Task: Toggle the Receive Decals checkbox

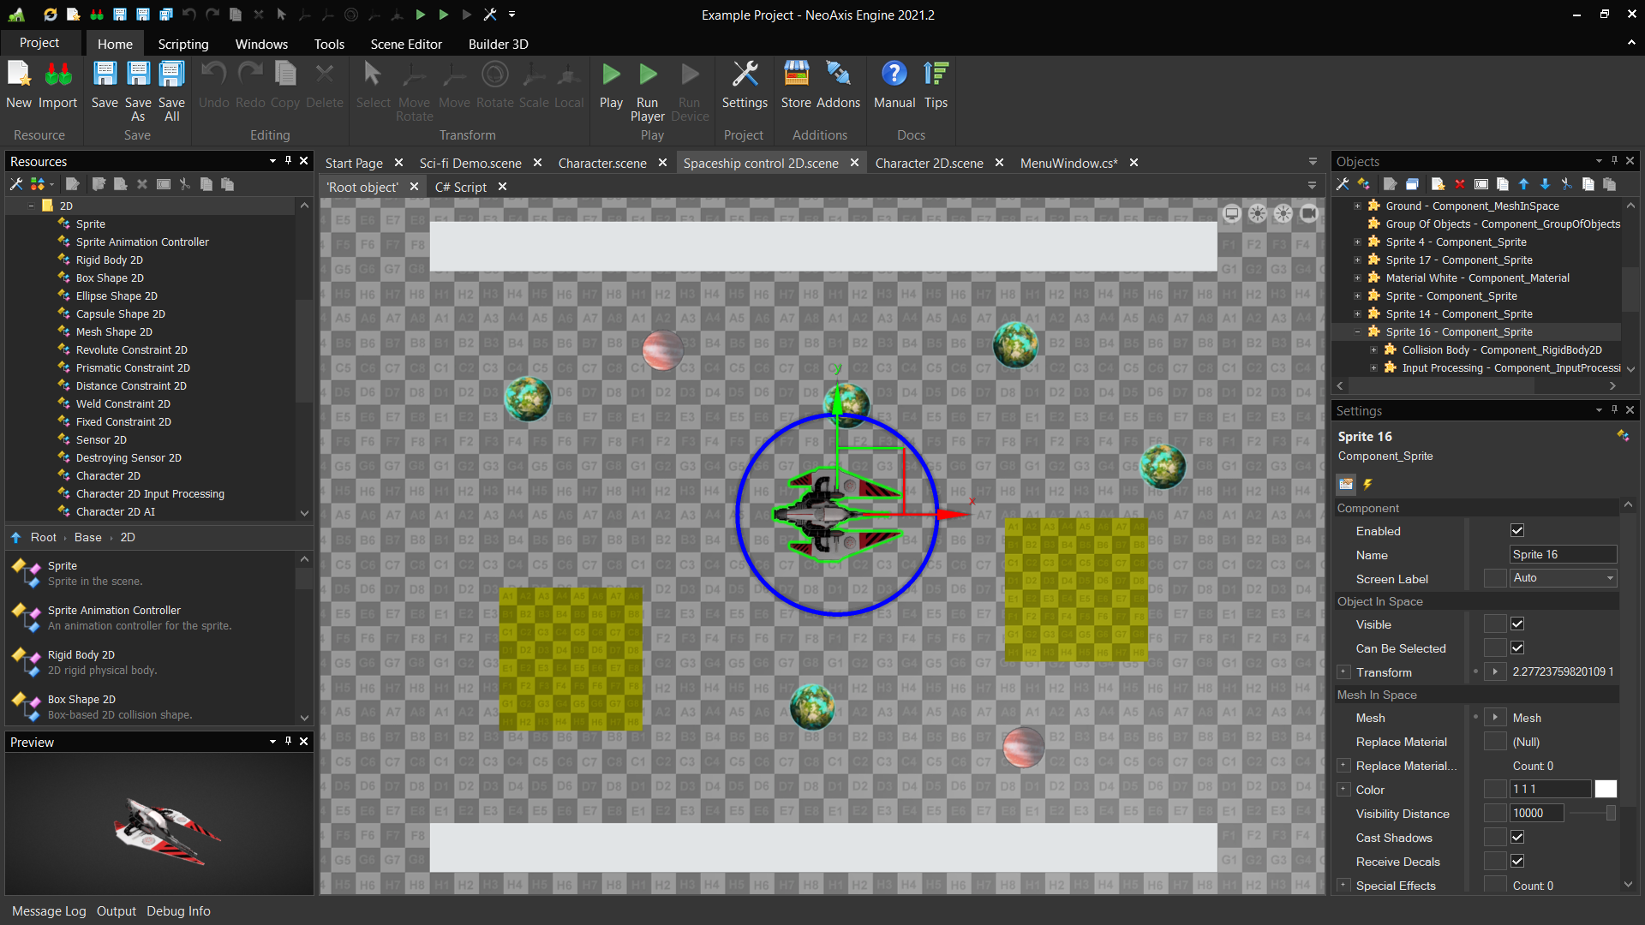Action: pos(1517,862)
